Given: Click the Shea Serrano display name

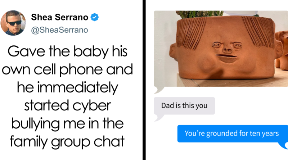Looking at the screenshot, I should (60, 17).
